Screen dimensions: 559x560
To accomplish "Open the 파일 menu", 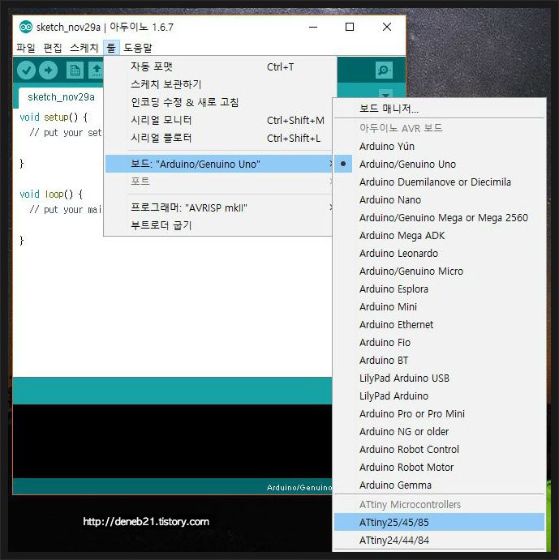I will point(26,48).
